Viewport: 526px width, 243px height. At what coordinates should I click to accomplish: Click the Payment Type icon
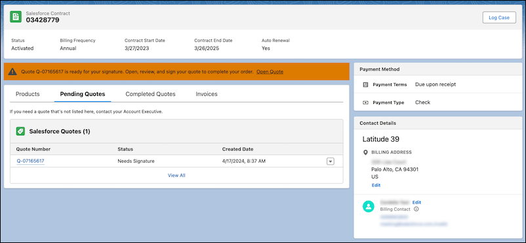(x=366, y=102)
